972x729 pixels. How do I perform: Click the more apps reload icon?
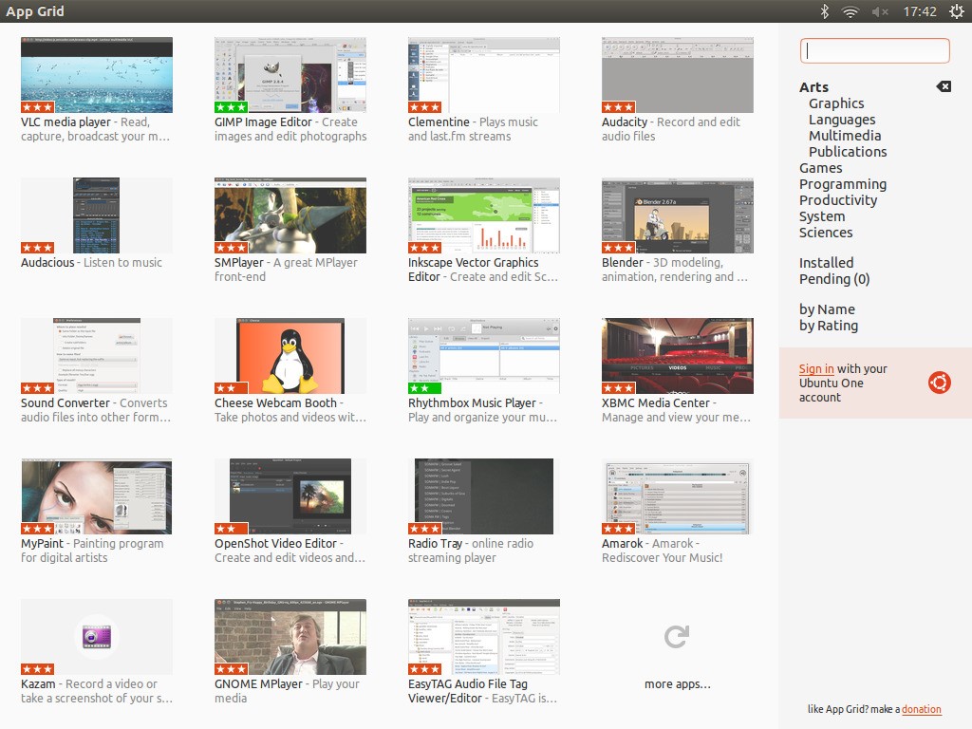pos(677,637)
